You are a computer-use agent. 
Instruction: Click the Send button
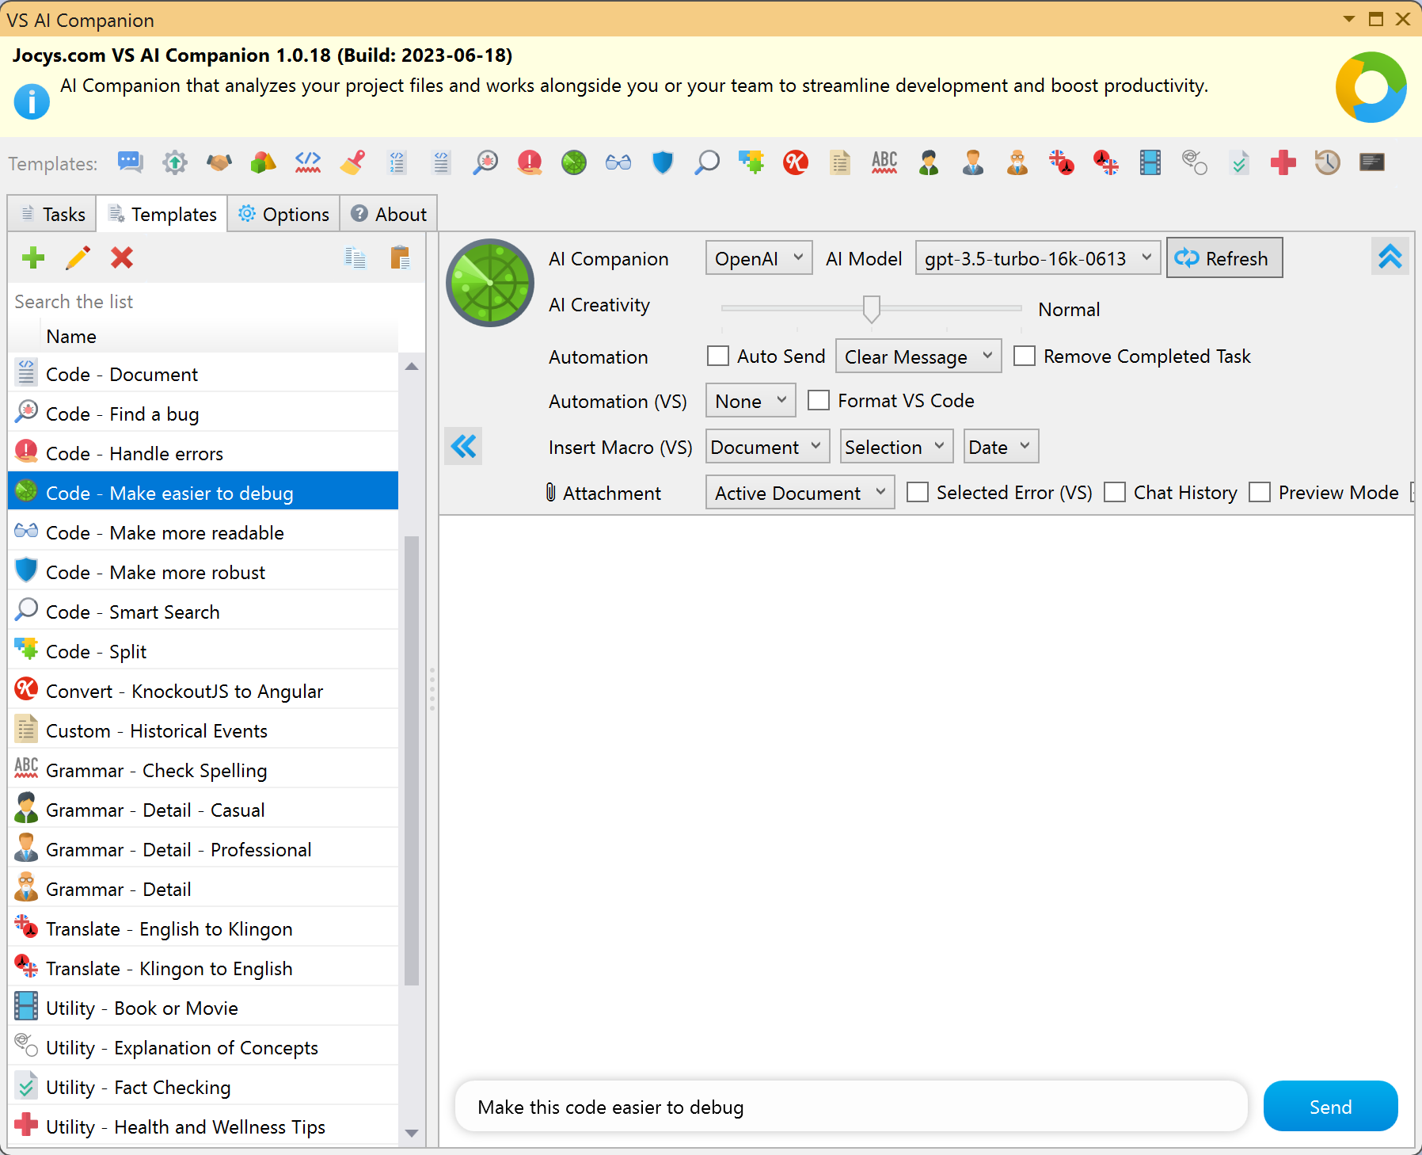[1329, 1107]
